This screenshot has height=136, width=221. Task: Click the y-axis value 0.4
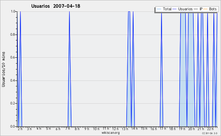tap(13, 80)
